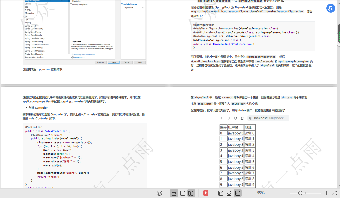Select Testing in the dependency list
This screenshot has height=198, width=340.
point(28,23)
